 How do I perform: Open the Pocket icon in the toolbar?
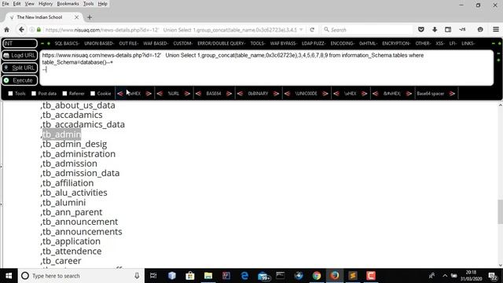(421, 30)
